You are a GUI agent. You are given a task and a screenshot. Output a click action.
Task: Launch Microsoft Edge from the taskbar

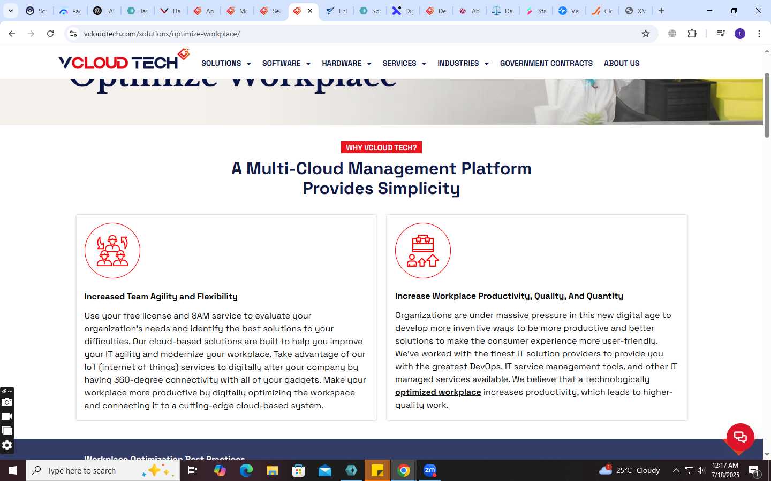click(x=246, y=470)
